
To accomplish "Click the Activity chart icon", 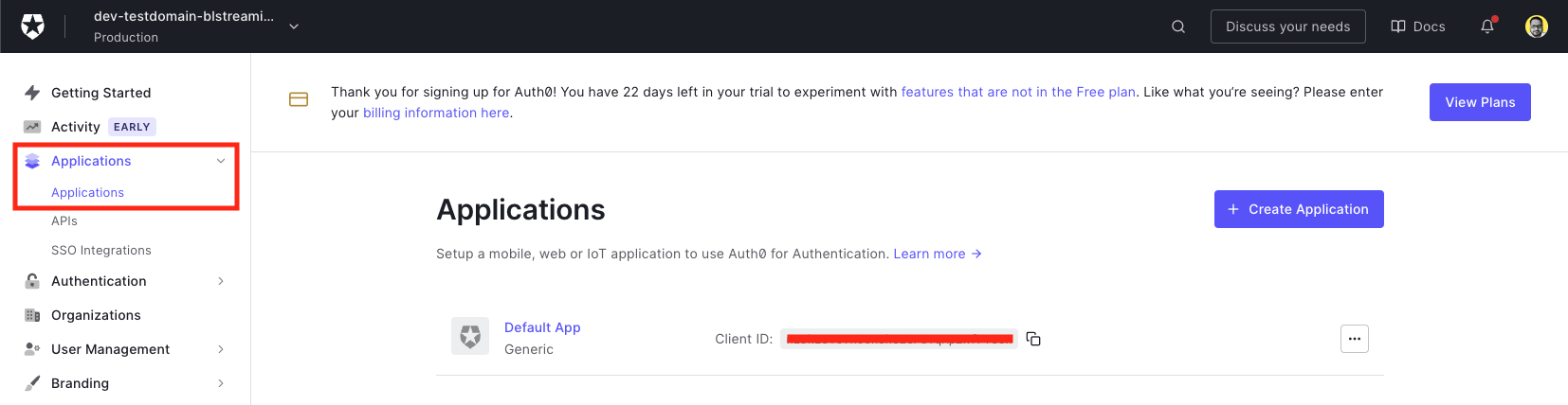I will [x=32, y=127].
